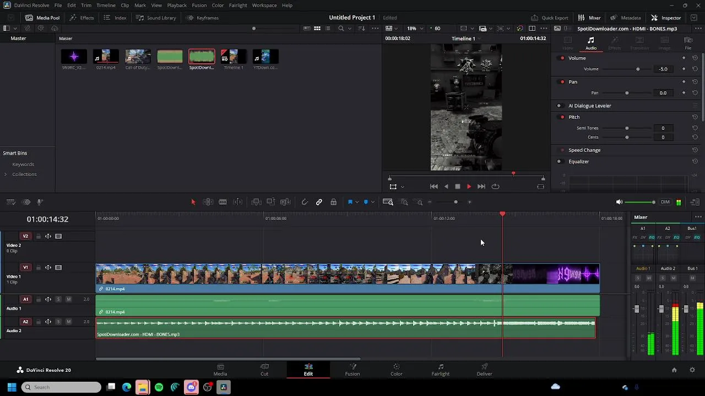Click the timeline zoom plus button

point(469,202)
